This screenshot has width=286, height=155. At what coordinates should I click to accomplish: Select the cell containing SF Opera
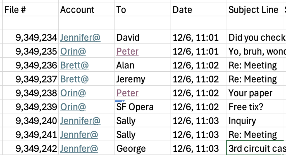(143, 107)
